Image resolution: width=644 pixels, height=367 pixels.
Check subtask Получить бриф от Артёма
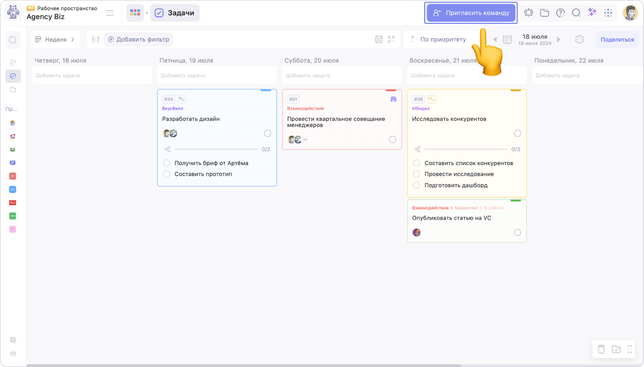coord(167,163)
